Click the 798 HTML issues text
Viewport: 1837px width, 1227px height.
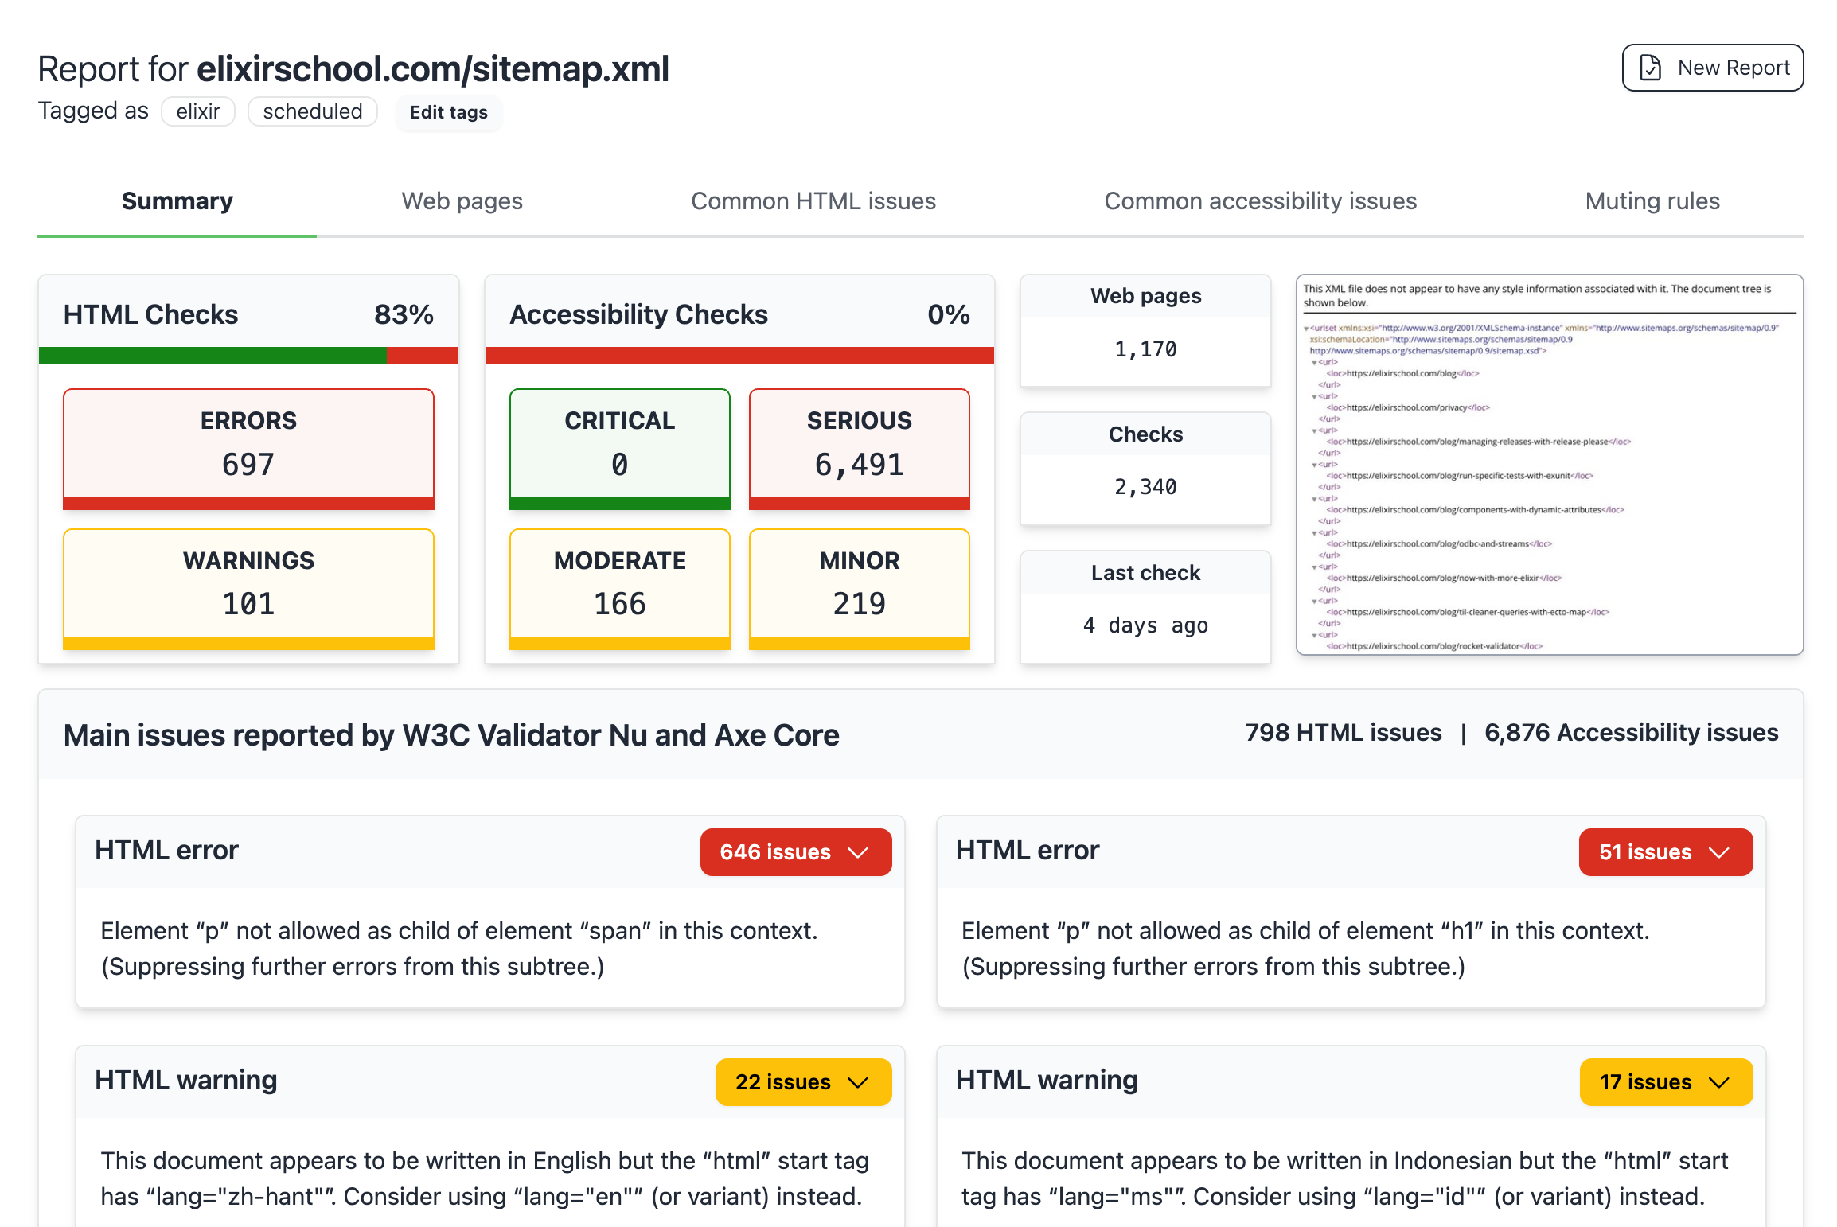1344,733
